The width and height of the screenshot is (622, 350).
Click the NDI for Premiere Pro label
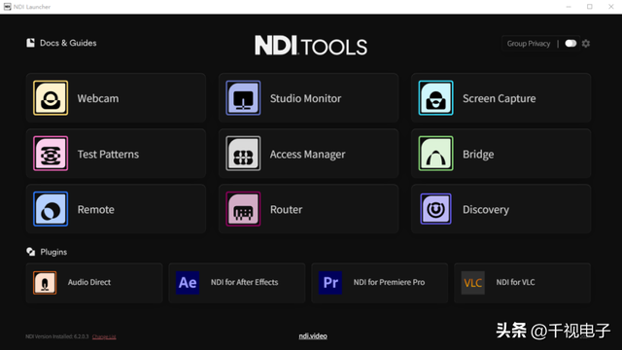pos(389,282)
